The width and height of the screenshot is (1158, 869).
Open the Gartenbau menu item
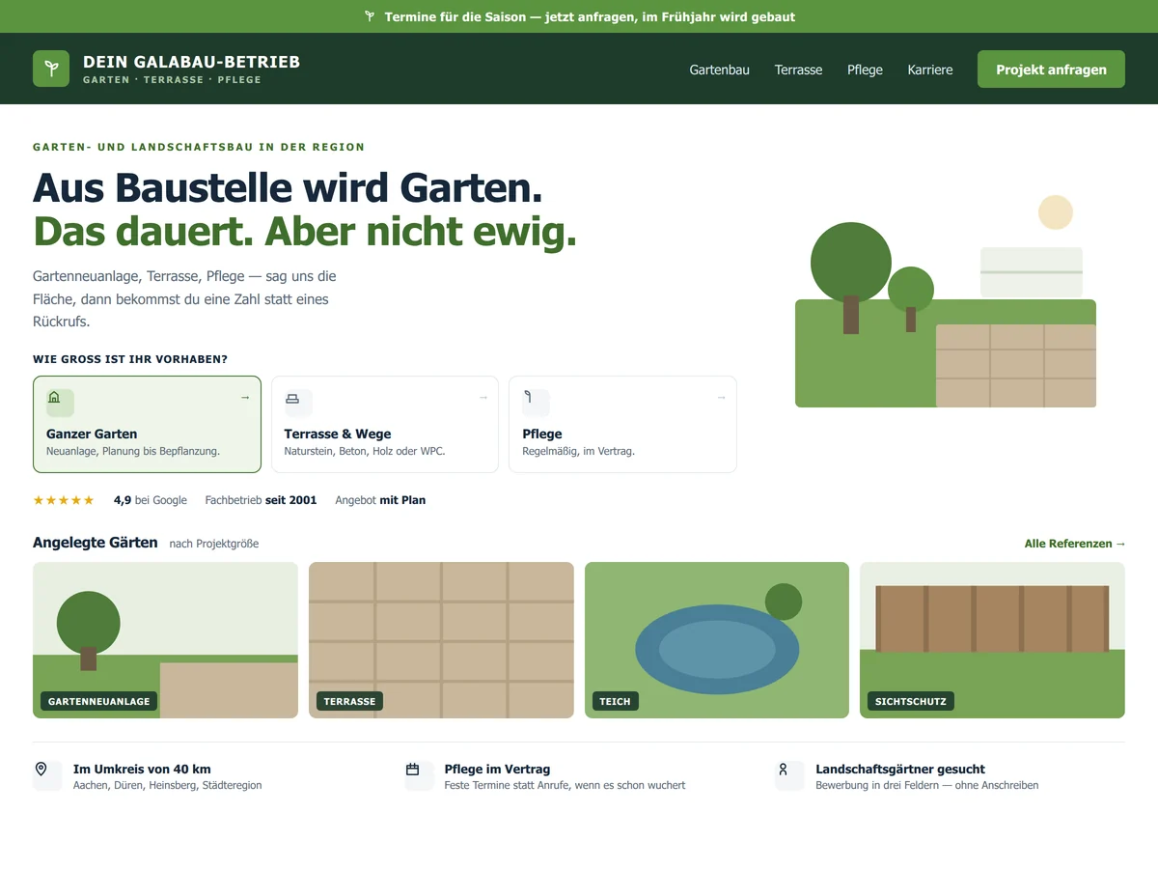720,70
